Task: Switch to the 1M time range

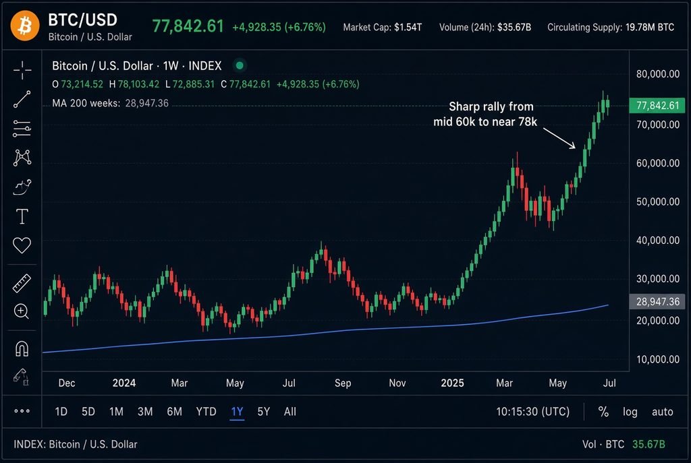Action: [x=116, y=412]
